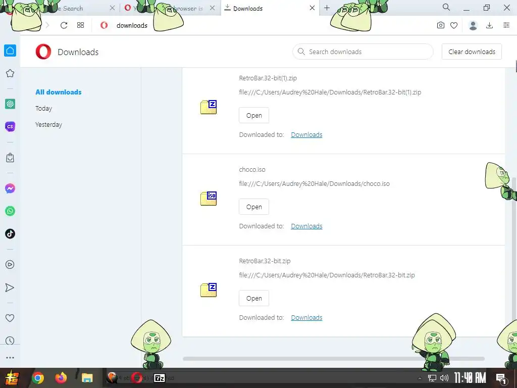The image size is (517, 388).
Task: Open Messenger in the sidebar
Action: coord(10,188)
